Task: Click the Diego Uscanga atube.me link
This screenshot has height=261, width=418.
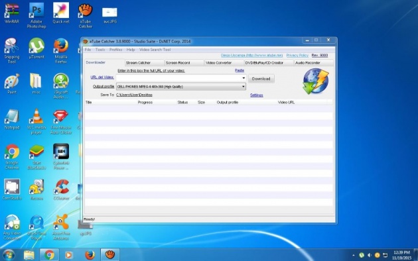Action: tap(251, 56)
